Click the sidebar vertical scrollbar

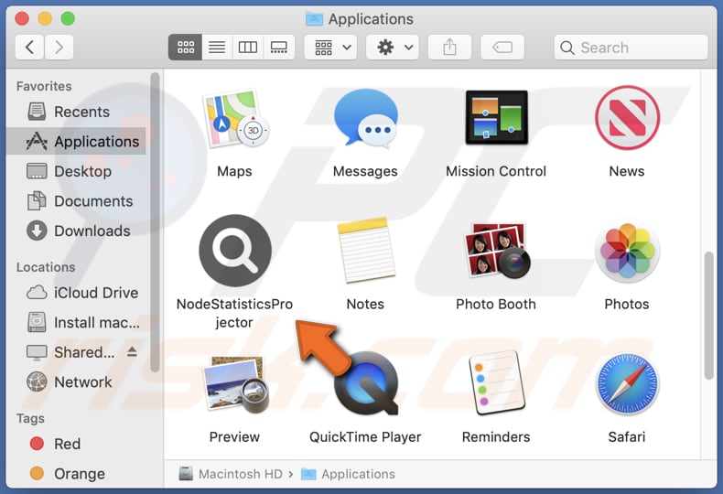click(155, 222)
